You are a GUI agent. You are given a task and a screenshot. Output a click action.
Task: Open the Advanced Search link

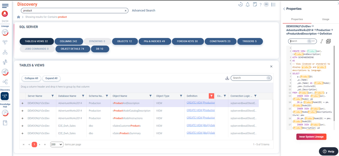click(x=144, y=11)
